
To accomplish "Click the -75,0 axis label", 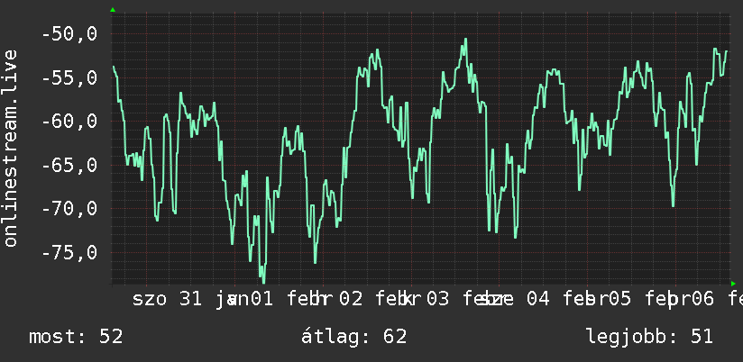I will tap(69, 252).
